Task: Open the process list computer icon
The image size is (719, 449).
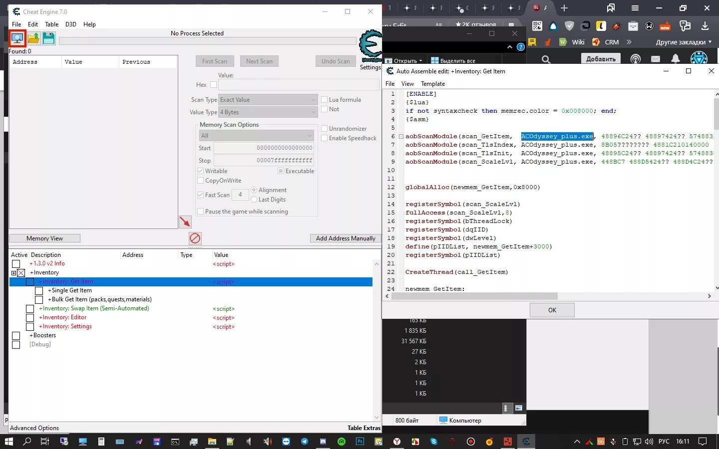Action: 17,38
